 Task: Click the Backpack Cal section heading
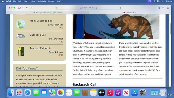point(84,85)
